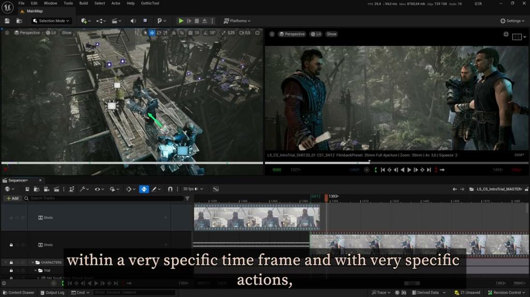Open Sequencer wrench actions dropdown
Viewport: 530px width, 297px height.
(x=84, y=189)
